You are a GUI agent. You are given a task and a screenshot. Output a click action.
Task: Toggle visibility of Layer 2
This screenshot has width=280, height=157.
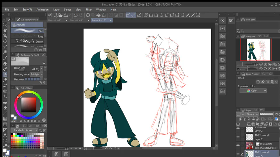point(238,137)
